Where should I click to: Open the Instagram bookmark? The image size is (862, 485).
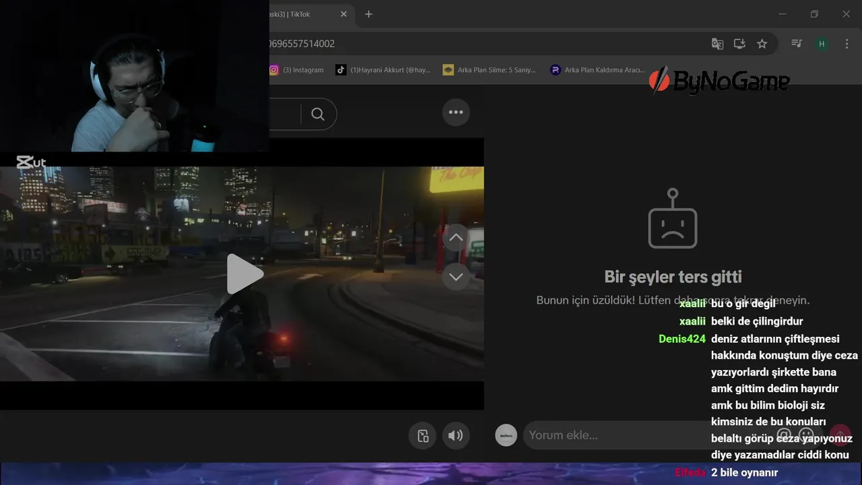click(296, 70)
